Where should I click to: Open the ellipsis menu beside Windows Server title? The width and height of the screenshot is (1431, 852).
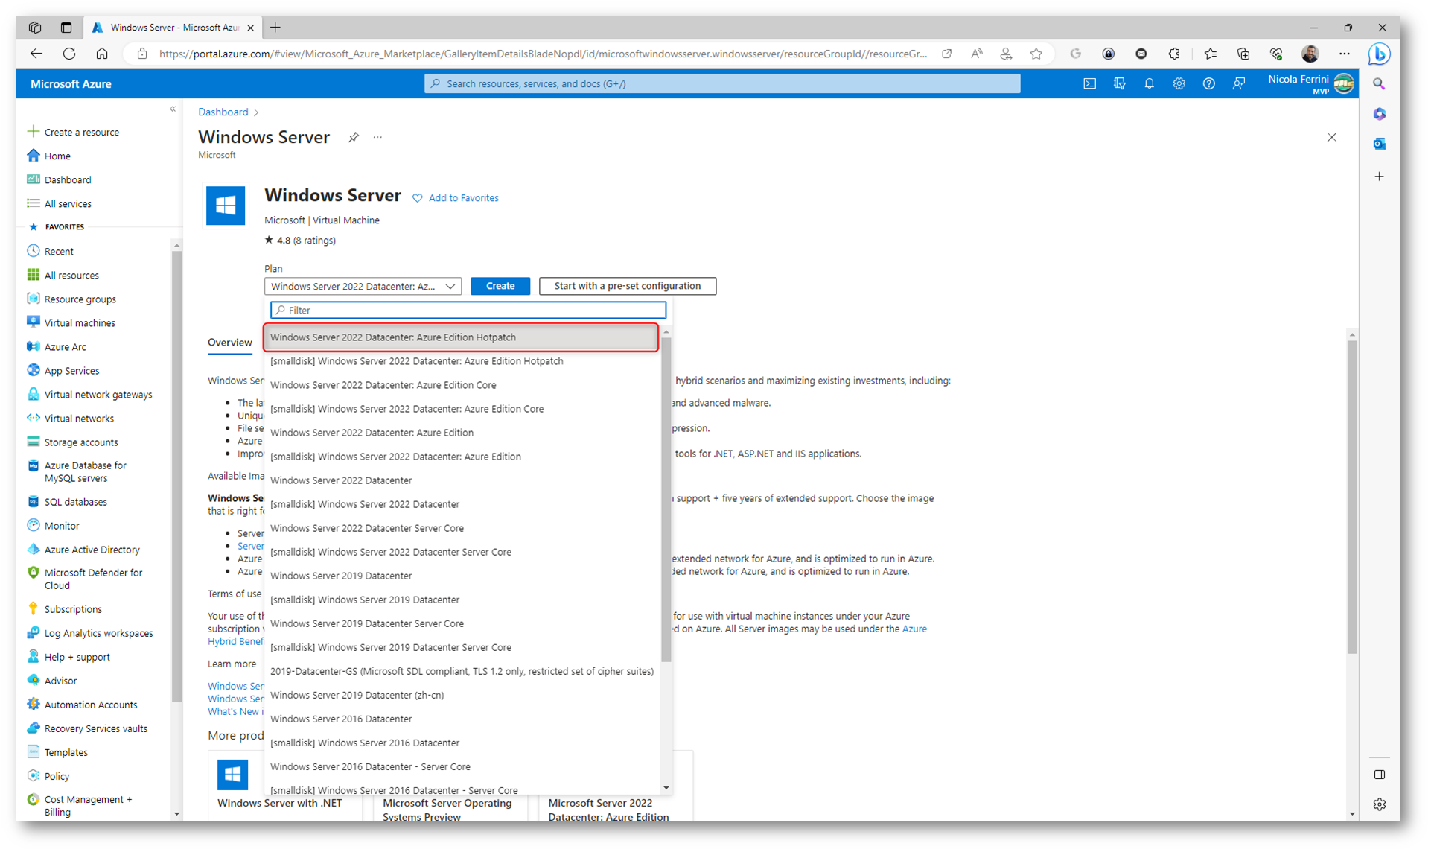click(x=377, y=137)
